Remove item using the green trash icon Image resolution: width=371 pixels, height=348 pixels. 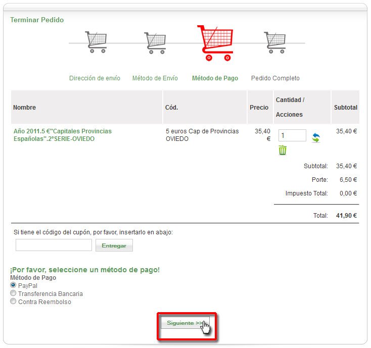283,150
